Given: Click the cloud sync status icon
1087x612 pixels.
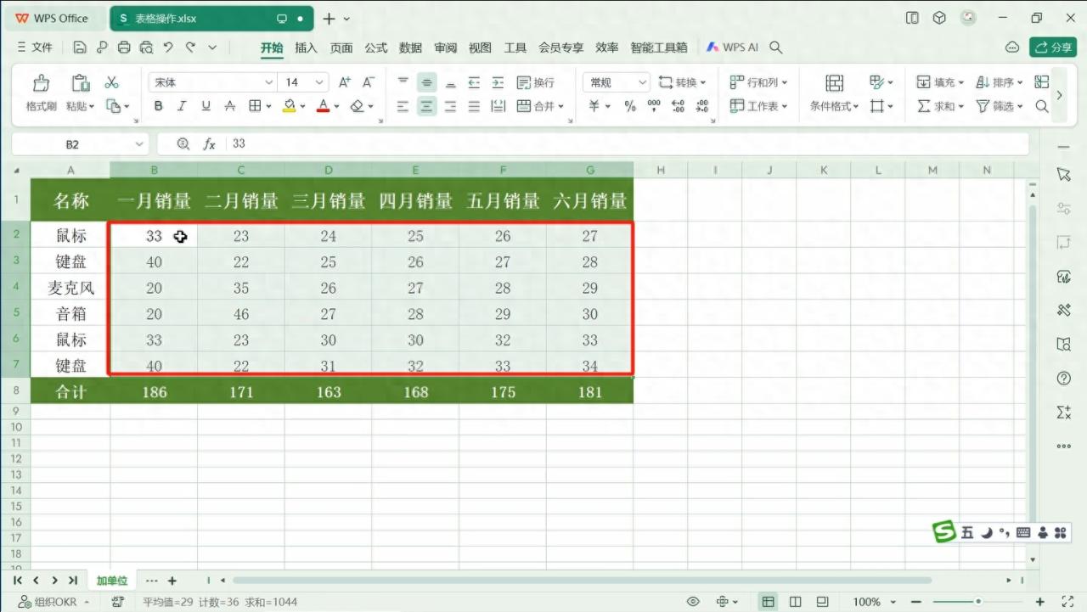Looking at the screenshot, I should coord(1012,48).
